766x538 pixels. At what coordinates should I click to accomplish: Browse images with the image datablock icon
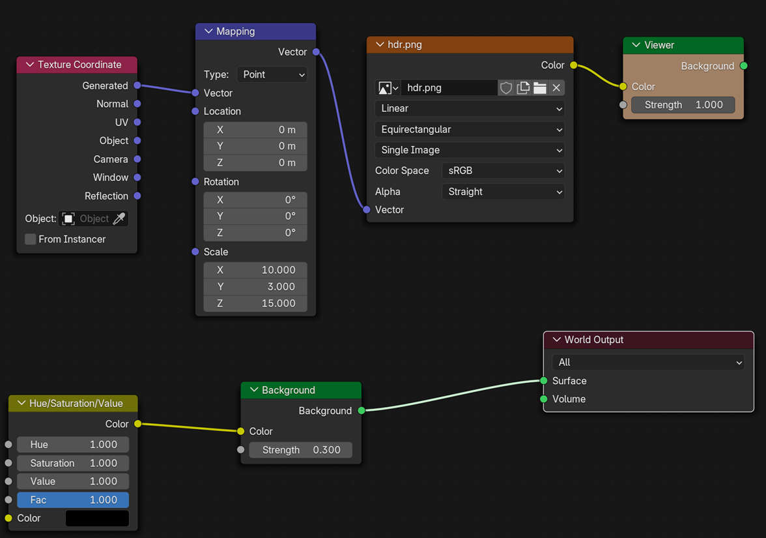coord(384,87)
